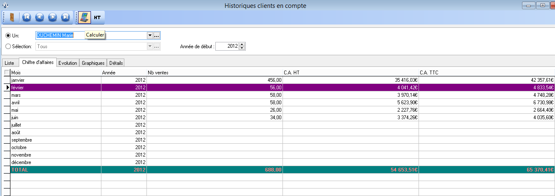Click the ellipsis button beside client field
This screenshot has height=196, width=555.
(x=157, y=36)
